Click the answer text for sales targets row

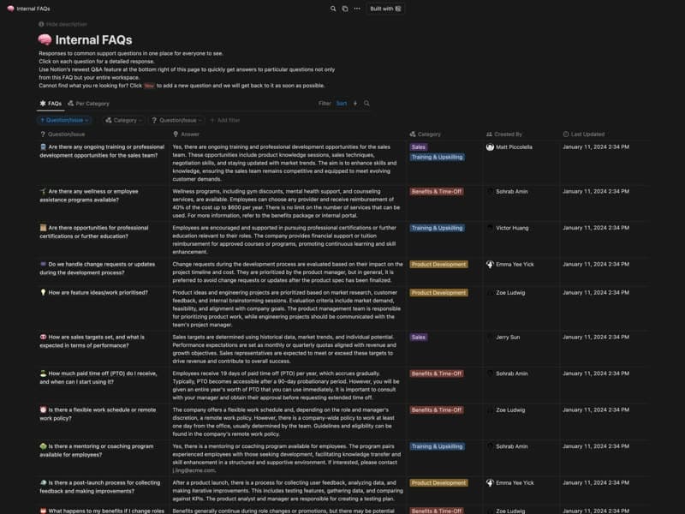(x=284, y=350)
